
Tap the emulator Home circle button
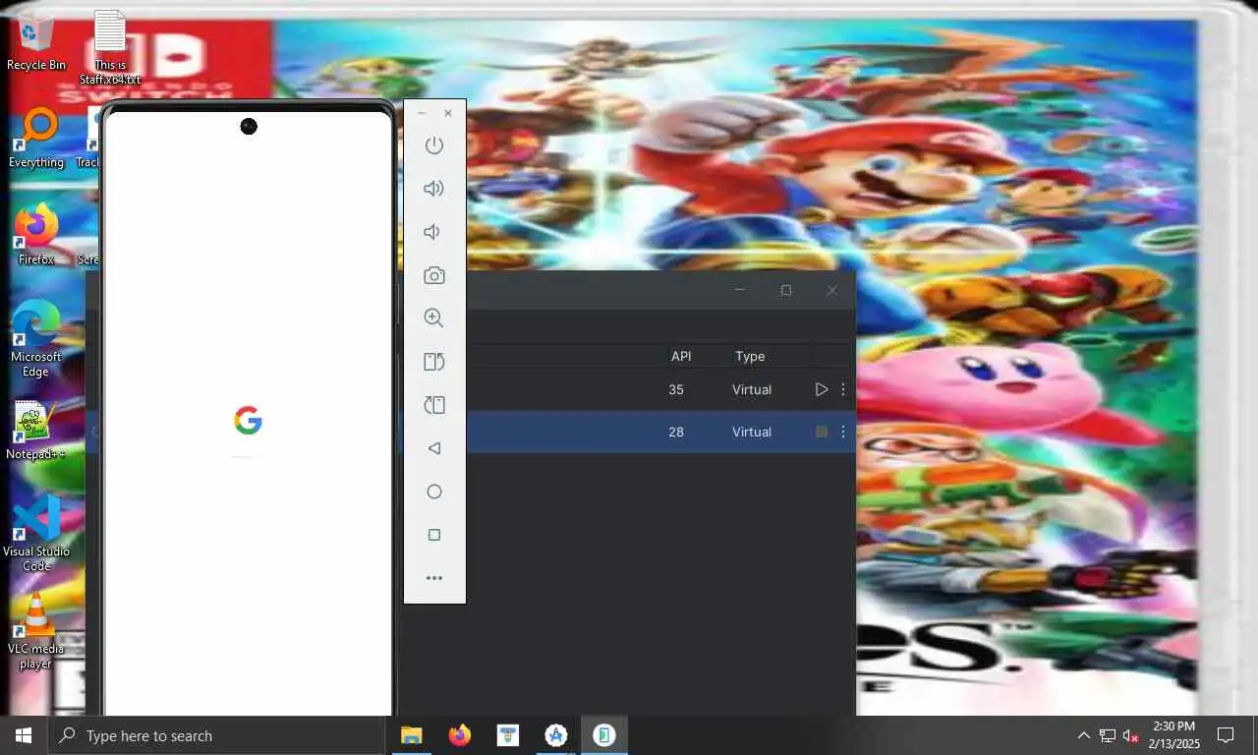point(434,492)
